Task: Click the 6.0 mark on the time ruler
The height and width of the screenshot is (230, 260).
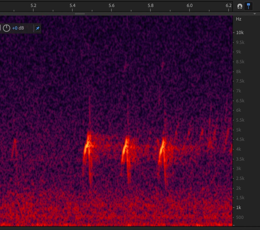Action: [189, 6]
